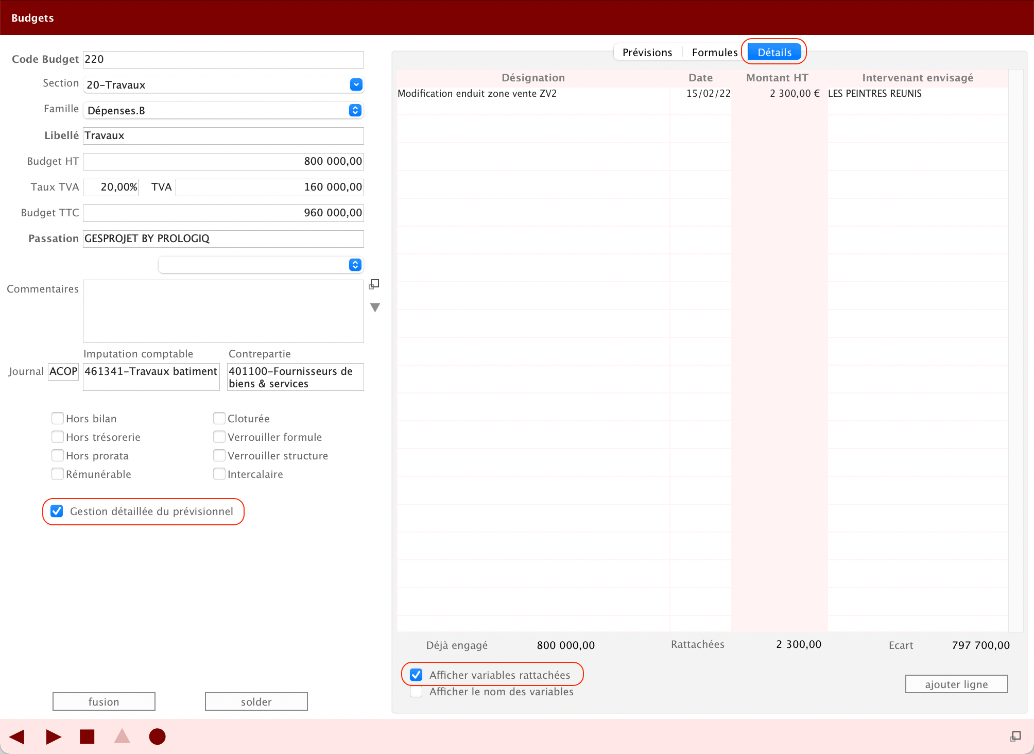Open the Famille dropdown Dépenses.B
The image size is (1034, 754).
223,110
